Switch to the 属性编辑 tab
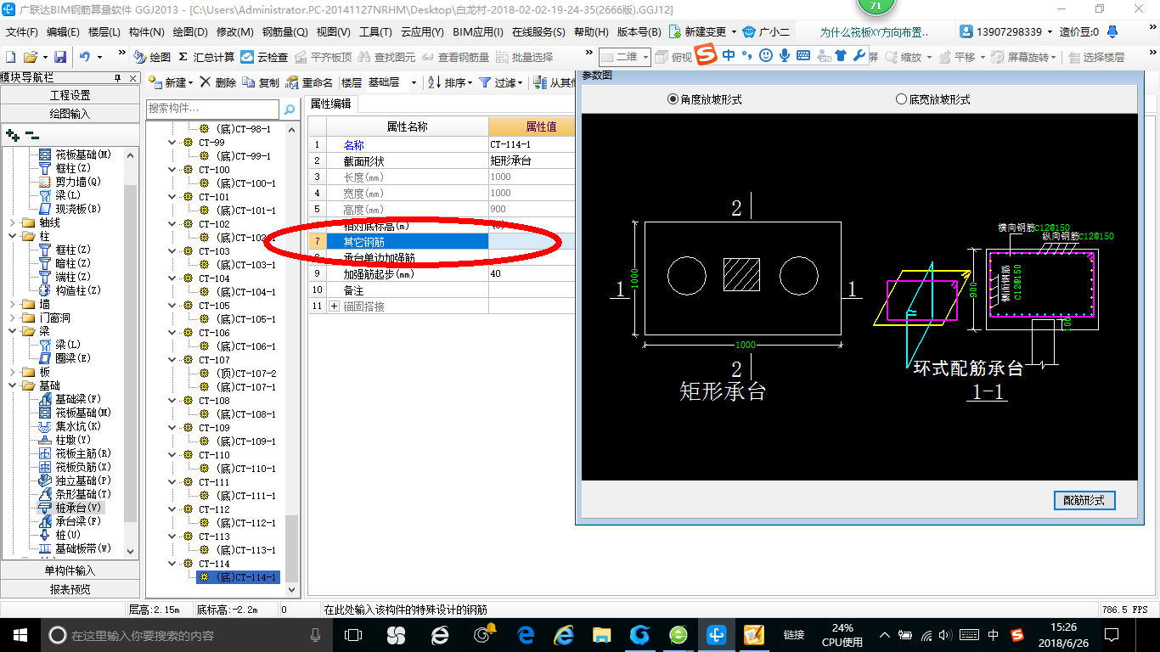This screenshot has height=652, width=1160. (x=331, y=104)
